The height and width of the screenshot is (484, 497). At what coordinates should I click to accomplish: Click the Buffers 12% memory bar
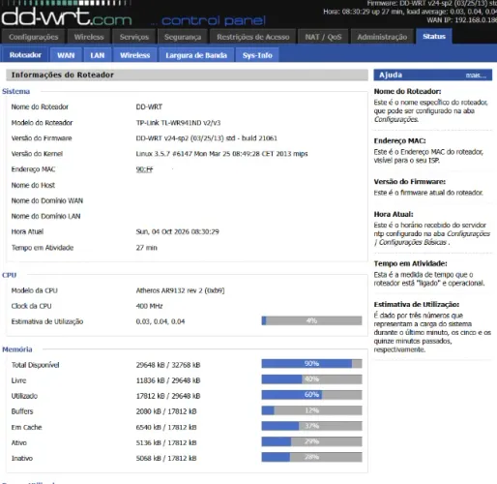[x=311, y=410]
